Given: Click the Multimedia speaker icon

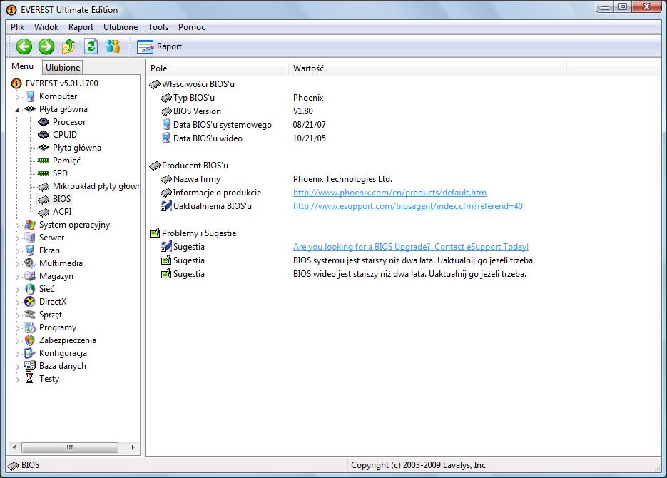Looking at the screenshot, I should tap(30, 263).
